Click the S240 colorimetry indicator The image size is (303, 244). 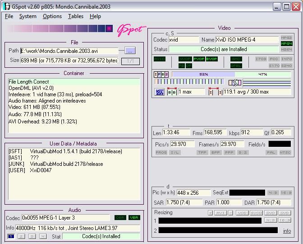tap(286, 66)
